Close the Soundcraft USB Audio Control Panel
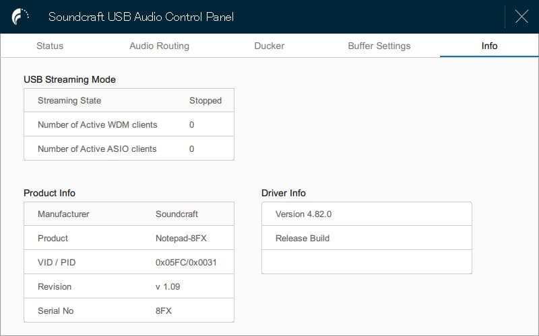539x336 pixels. [x=521, y=17]
